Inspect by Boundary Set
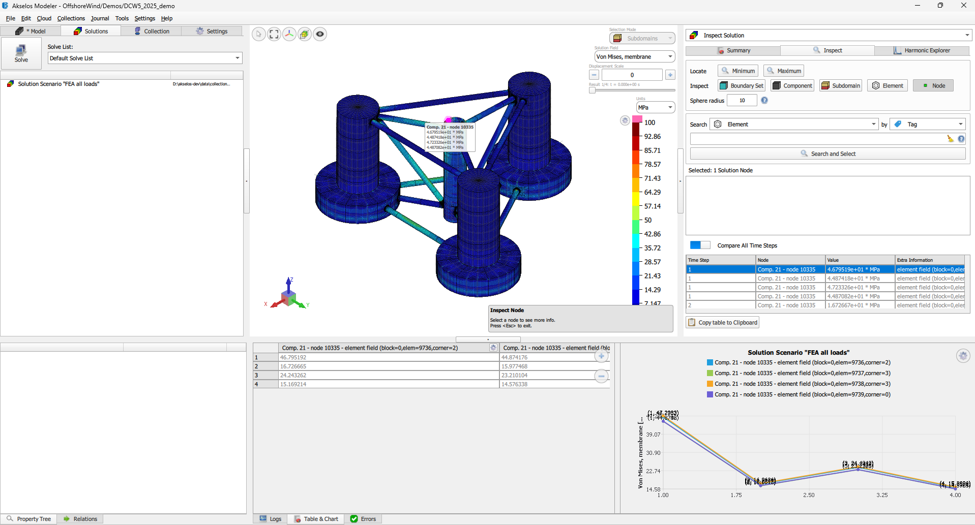The image size is (975, 525). (x=742, y=86)
